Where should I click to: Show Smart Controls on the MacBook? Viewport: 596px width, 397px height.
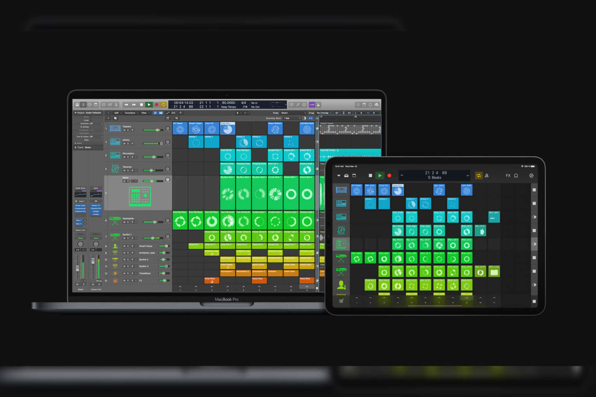click(104, 105)
